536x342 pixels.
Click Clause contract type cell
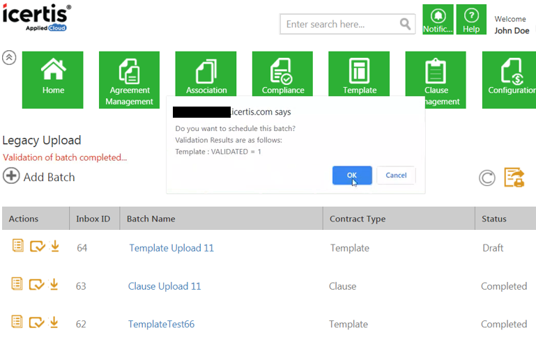point(342,286)
